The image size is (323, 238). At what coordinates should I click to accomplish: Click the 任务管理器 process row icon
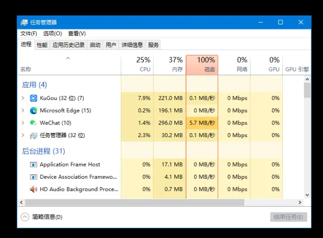(33, 136)
